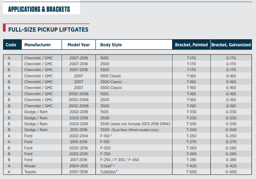Viewport: 256px width, 179px height.
Task: Select the T-285 painted bracket cell
Action: coord(191,160)
